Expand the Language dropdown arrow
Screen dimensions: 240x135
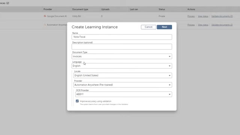click(x=169, y=66)
